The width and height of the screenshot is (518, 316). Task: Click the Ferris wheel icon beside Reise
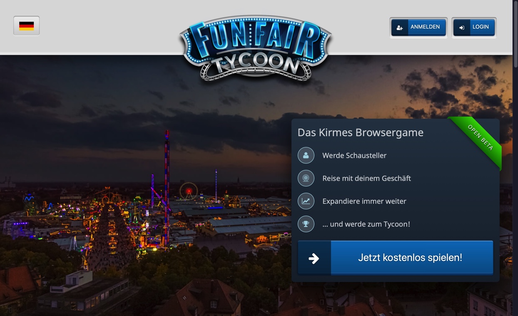tap(306, 178)
